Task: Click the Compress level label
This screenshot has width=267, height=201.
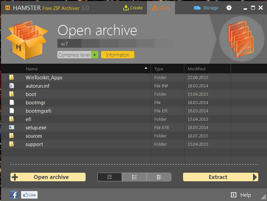Action: (74, 55)
